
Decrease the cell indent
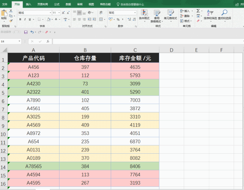[90, 19]
